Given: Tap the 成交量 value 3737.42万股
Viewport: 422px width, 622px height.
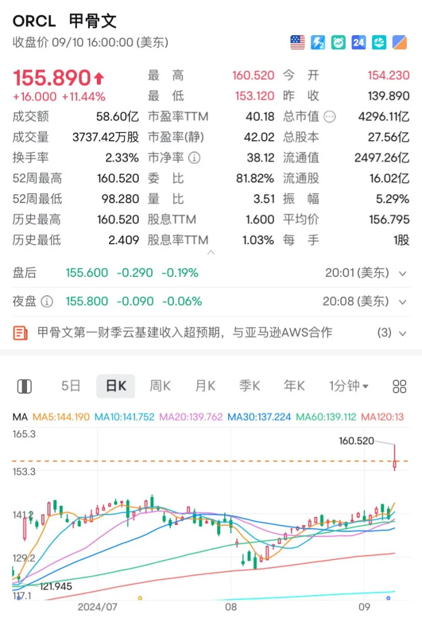Looking at the screenshot, I should [x=106, y=137].
